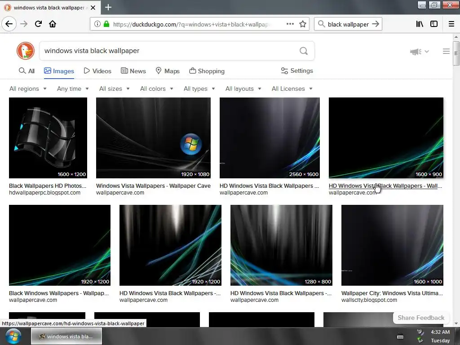Go back with the browser back arrow

coord(9,24)
